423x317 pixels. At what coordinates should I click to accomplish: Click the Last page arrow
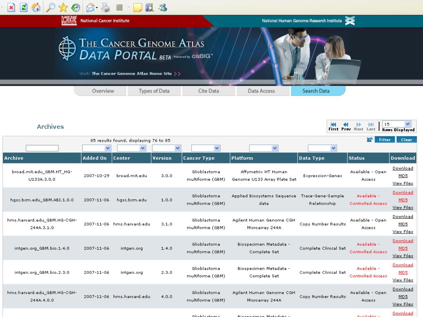(x=371, y=126)
